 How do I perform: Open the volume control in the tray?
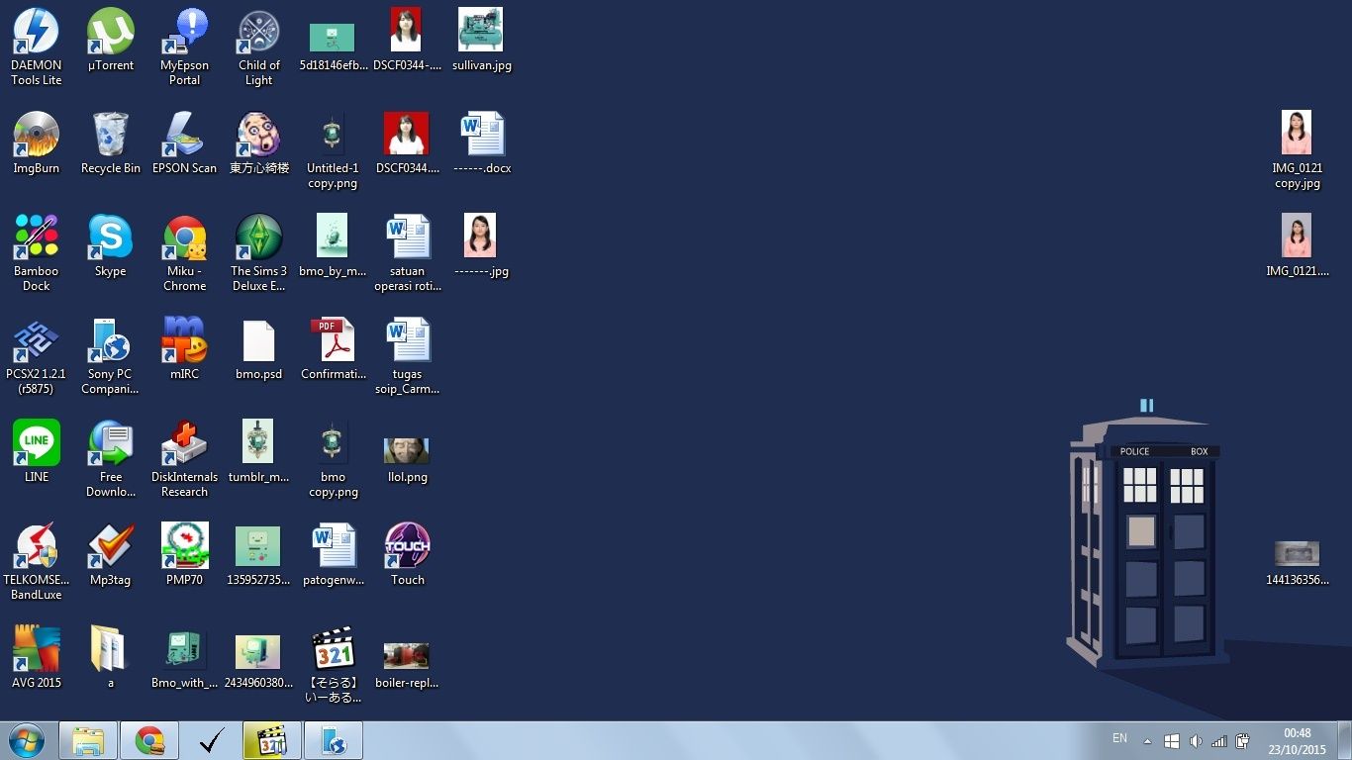tap(1196, 741)
